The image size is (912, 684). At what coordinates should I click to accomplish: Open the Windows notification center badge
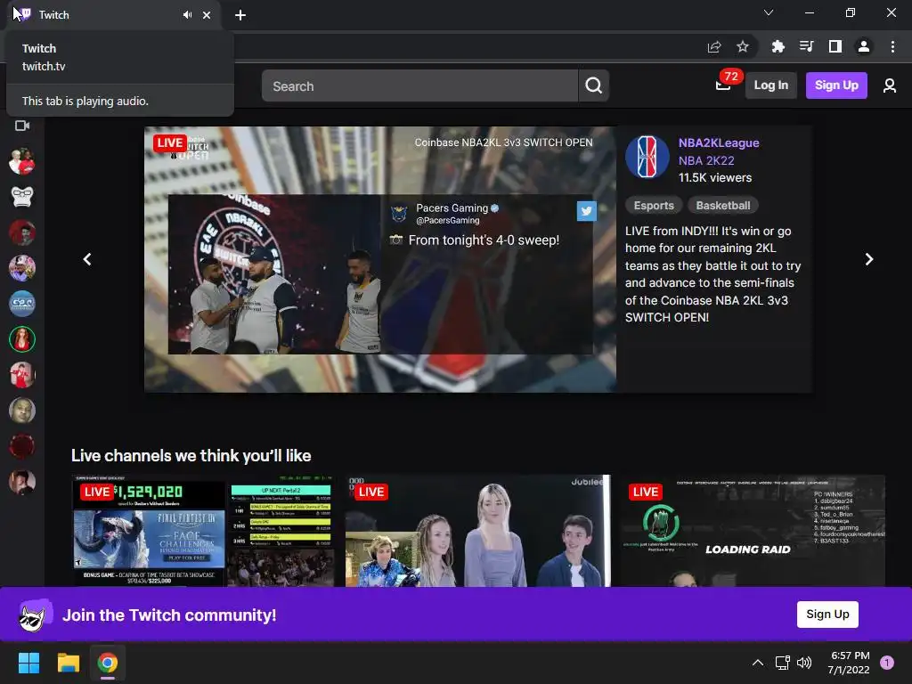pos(886,663)
